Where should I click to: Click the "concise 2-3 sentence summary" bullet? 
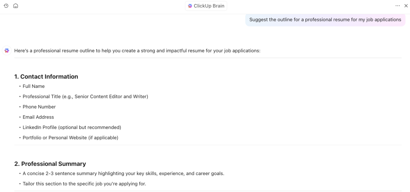pyautogui.click(x=123, y=174)
